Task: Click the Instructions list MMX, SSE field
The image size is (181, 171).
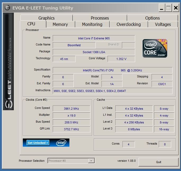Action: pos(113,91)
